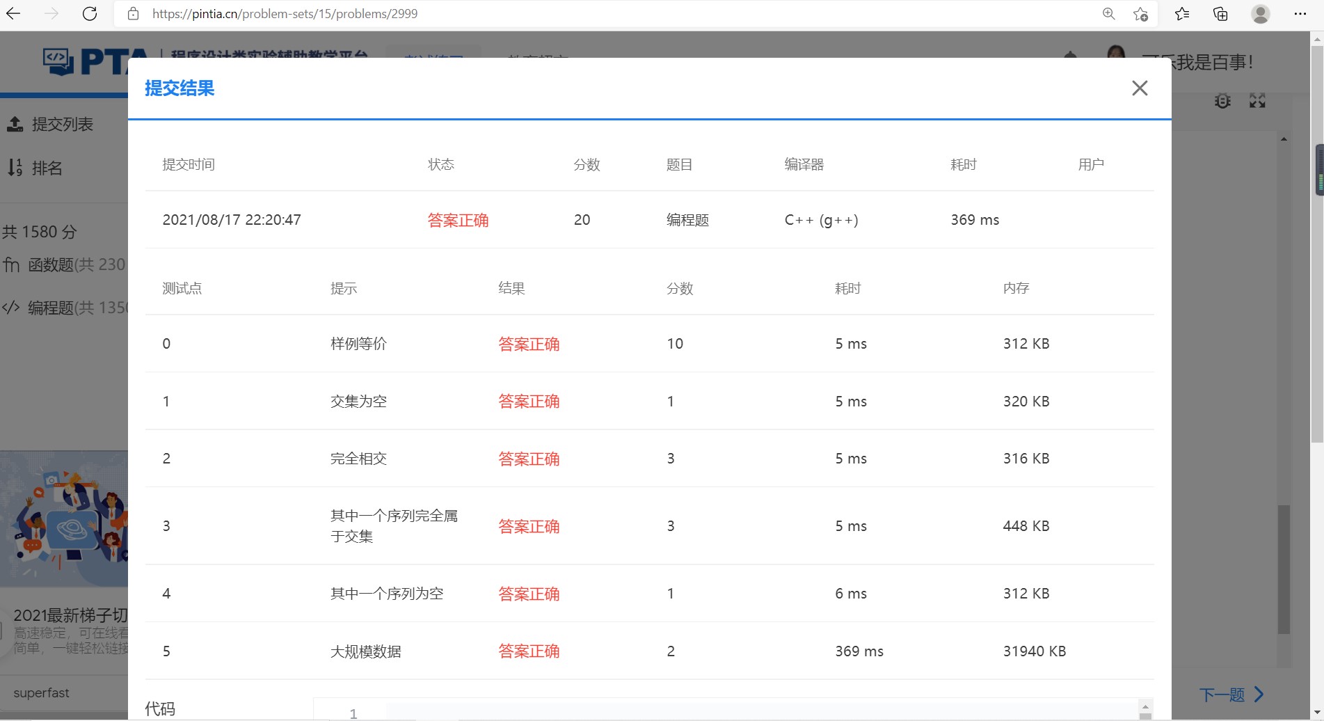Image resolution: width=1324 pixels, height=721 pixels.
Task: Click the 提交时间 column header
Action: tap(189, 165)
